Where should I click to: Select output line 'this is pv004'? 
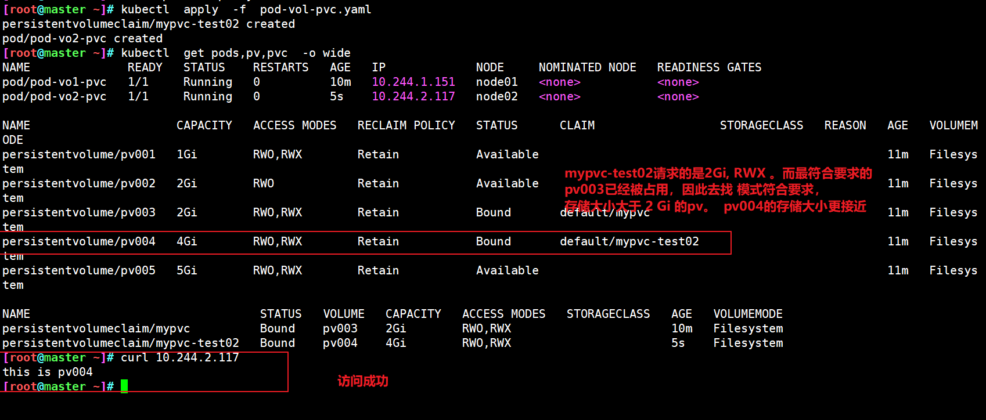pos(48,372)
